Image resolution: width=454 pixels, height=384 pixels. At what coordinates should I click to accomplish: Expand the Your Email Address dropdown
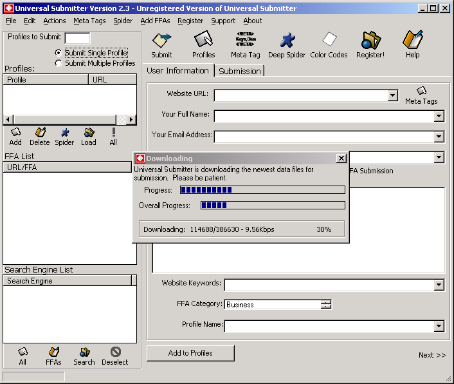pyautogui.click(x=439, y=137)
